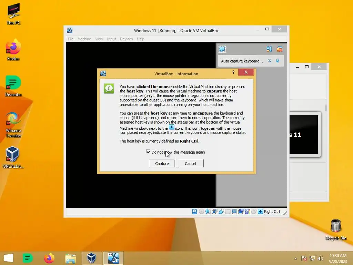Open the Machine menu
This screenshot has height=265, width=353.
[84, 39]
